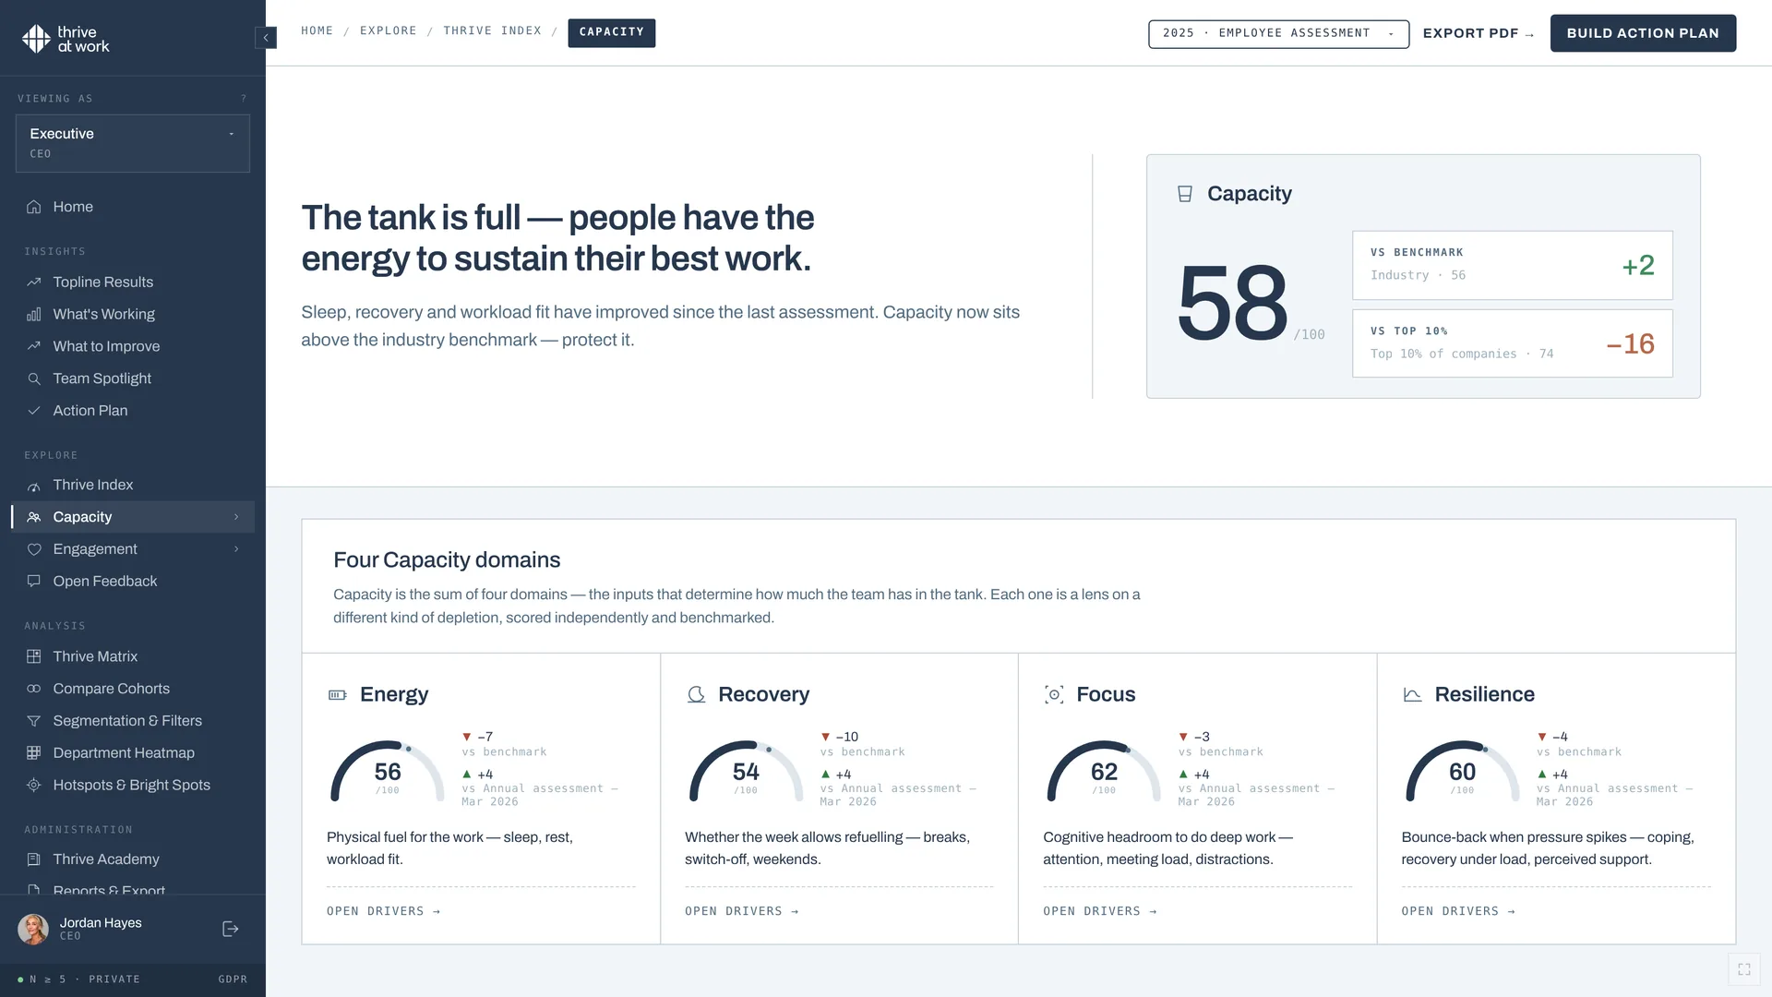
Task: Click the What's Working bar chart icon
Action: (34, 314)
